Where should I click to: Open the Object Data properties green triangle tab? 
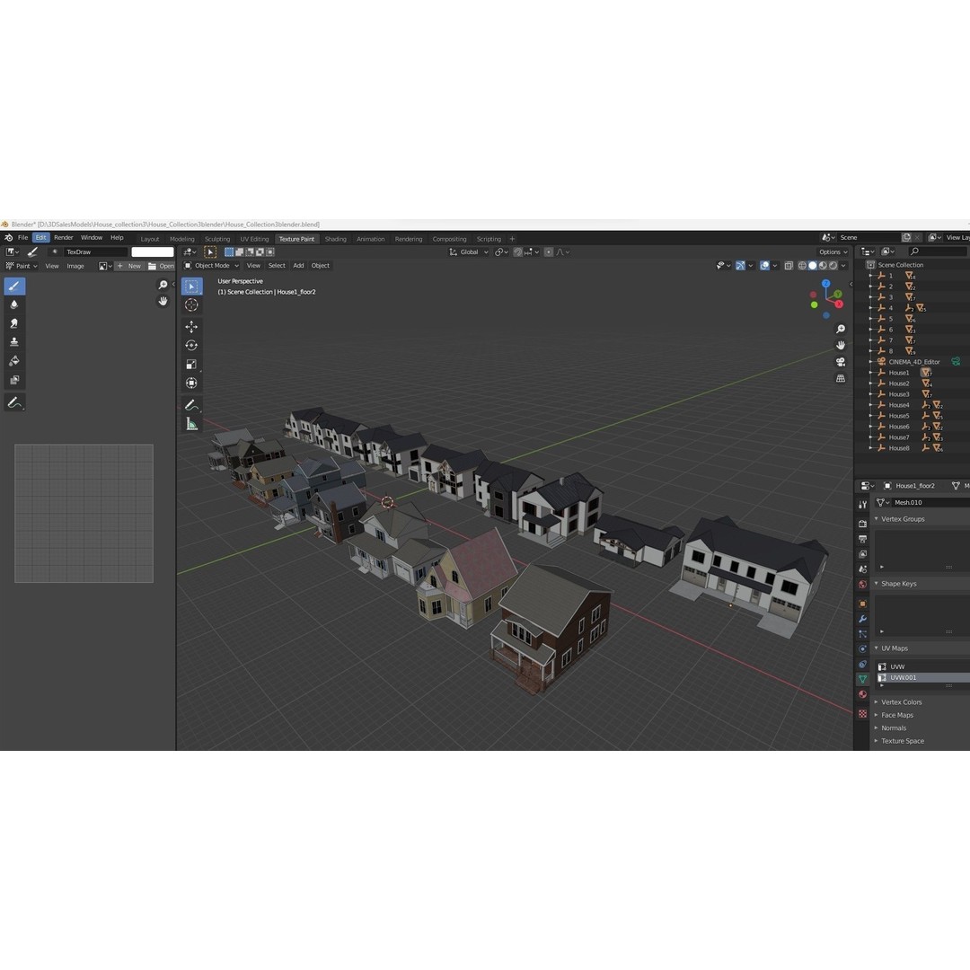pyautogui.click(x=862, y=679)
